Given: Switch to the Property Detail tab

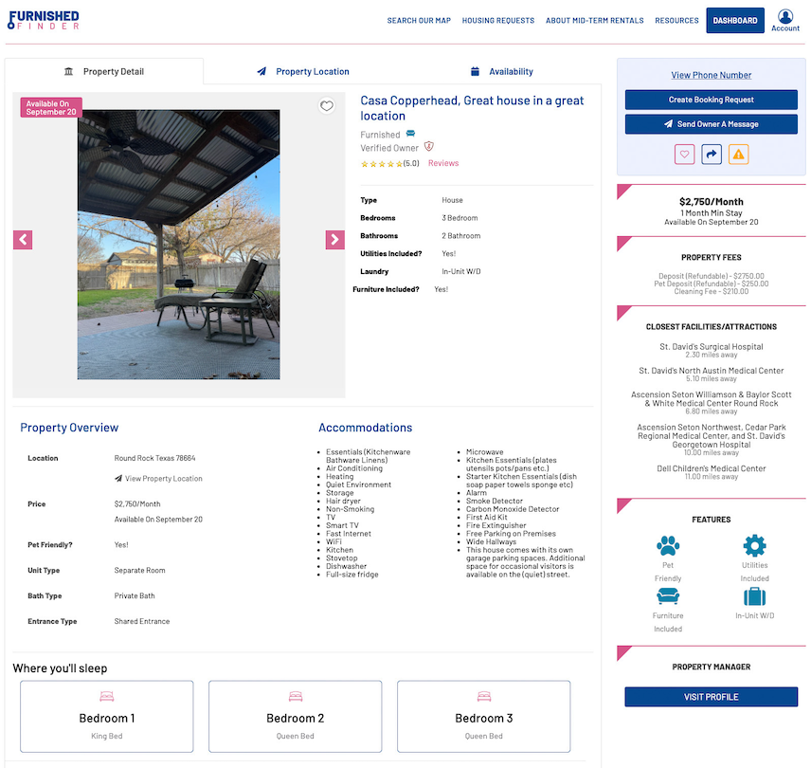Looking at the screenshot, I should click(104, 71).
